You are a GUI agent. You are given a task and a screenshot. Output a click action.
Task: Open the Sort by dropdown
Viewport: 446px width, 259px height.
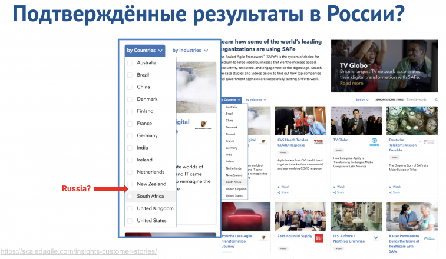(x=362, y=100)
